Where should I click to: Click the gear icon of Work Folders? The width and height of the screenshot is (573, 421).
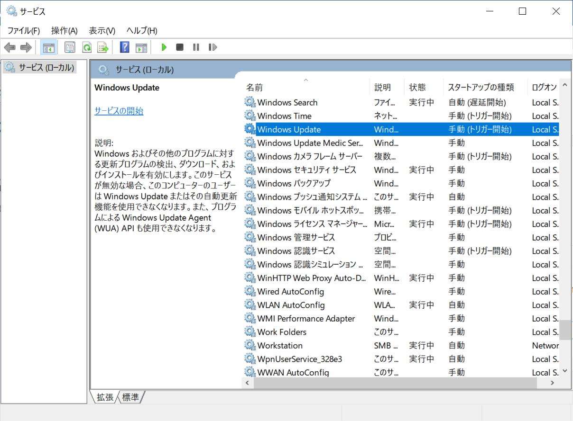pos(250,331)
